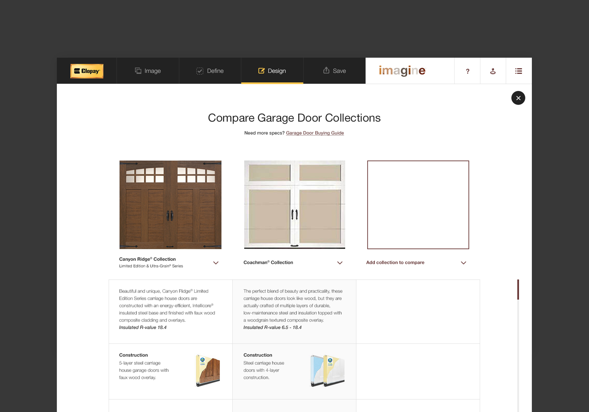Image resolution: width=589 pixels, height=412 pixels.
Task: Click the imagine logo
Action: pos(402,71)
